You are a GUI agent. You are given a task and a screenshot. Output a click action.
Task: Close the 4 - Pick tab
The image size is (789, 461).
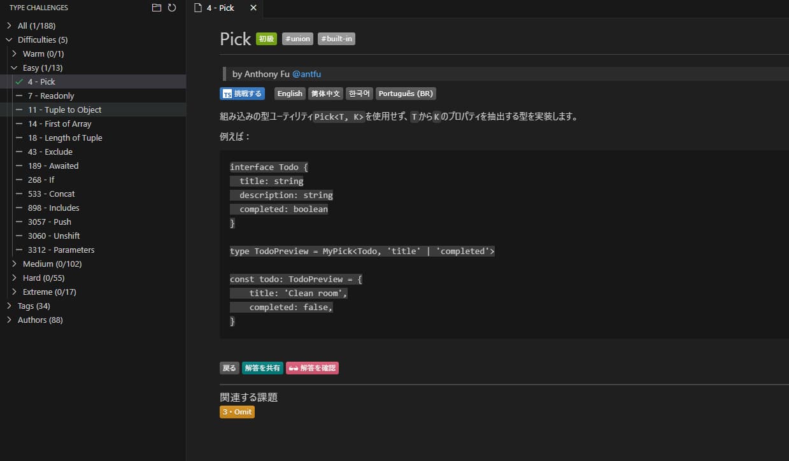click(x=253, y=8)
